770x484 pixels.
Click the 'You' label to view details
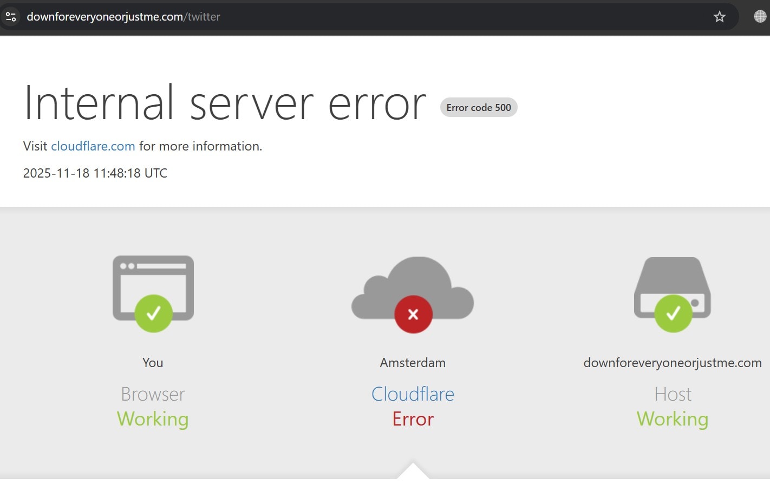(x=153, y=363)
